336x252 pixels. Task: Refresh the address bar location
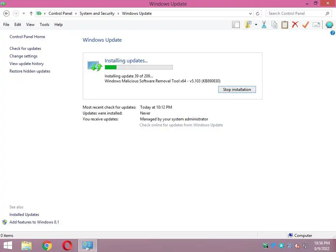258,13
